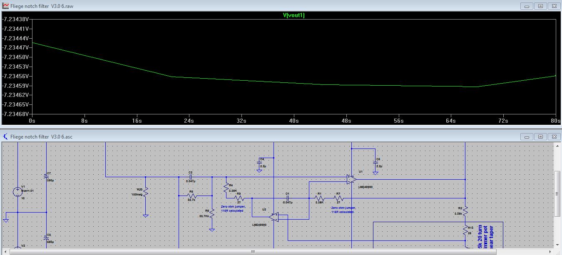562x255 pixels.
Task: Minimize the Fliege notch filter .raw window
Action: [x=526, y=6]
